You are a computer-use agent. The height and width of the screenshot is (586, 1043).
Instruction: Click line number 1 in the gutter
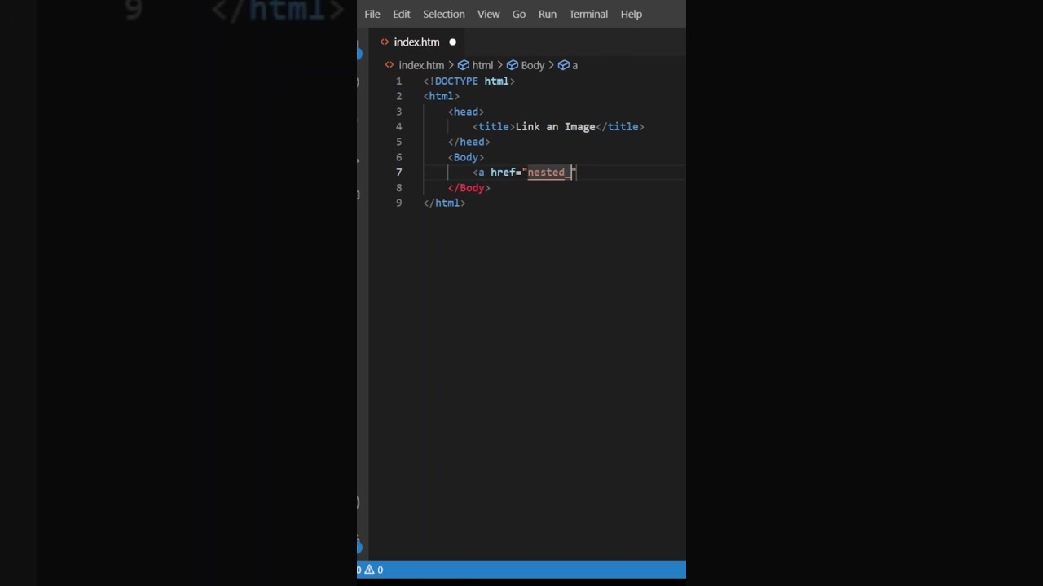tap(398, 81)
